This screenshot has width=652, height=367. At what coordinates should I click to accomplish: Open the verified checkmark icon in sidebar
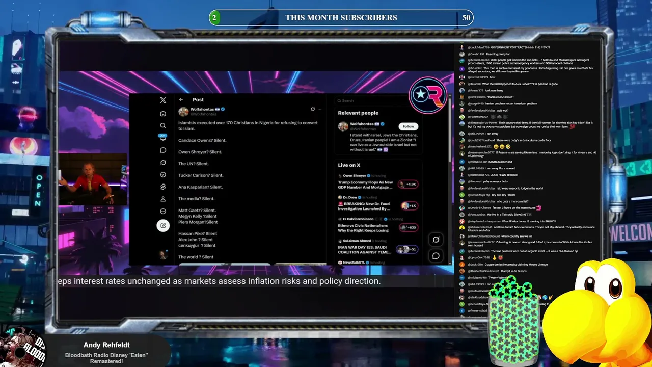(x=163, y=175)
